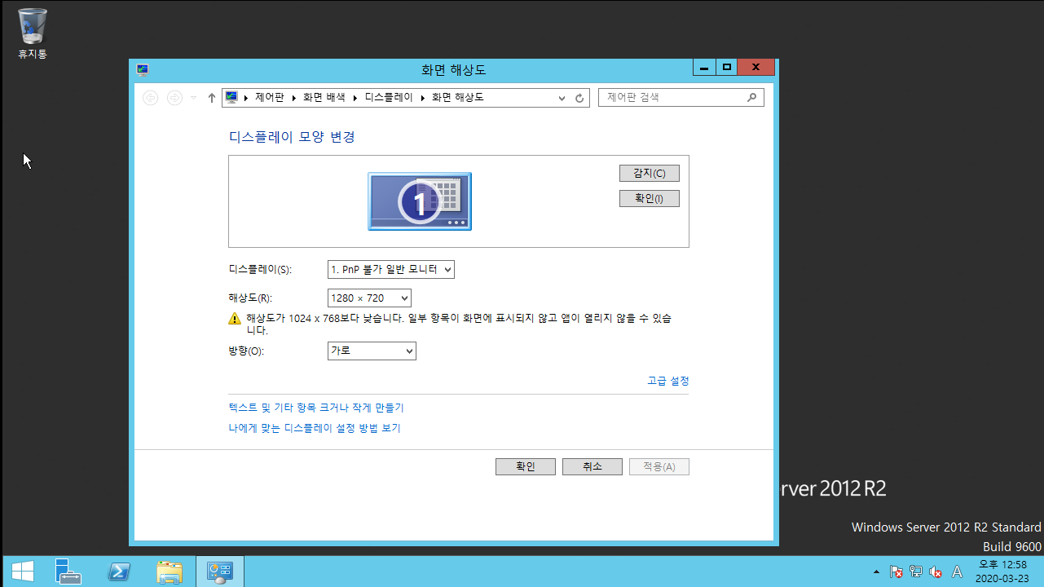The width and height of the screenshot is (1044, 587).
Task: Open the 해상도(R) 1280 × 720 dropdown
Action: [x=369, y=298]
